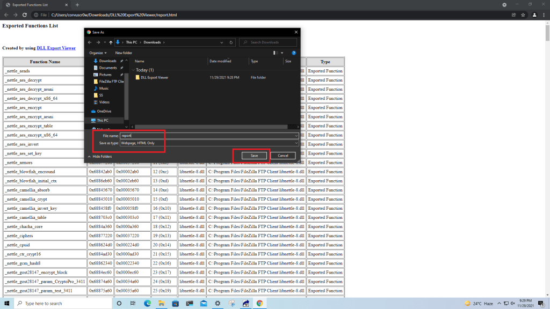
Task: Select Music folder in navigation pane
Action: 104,88
